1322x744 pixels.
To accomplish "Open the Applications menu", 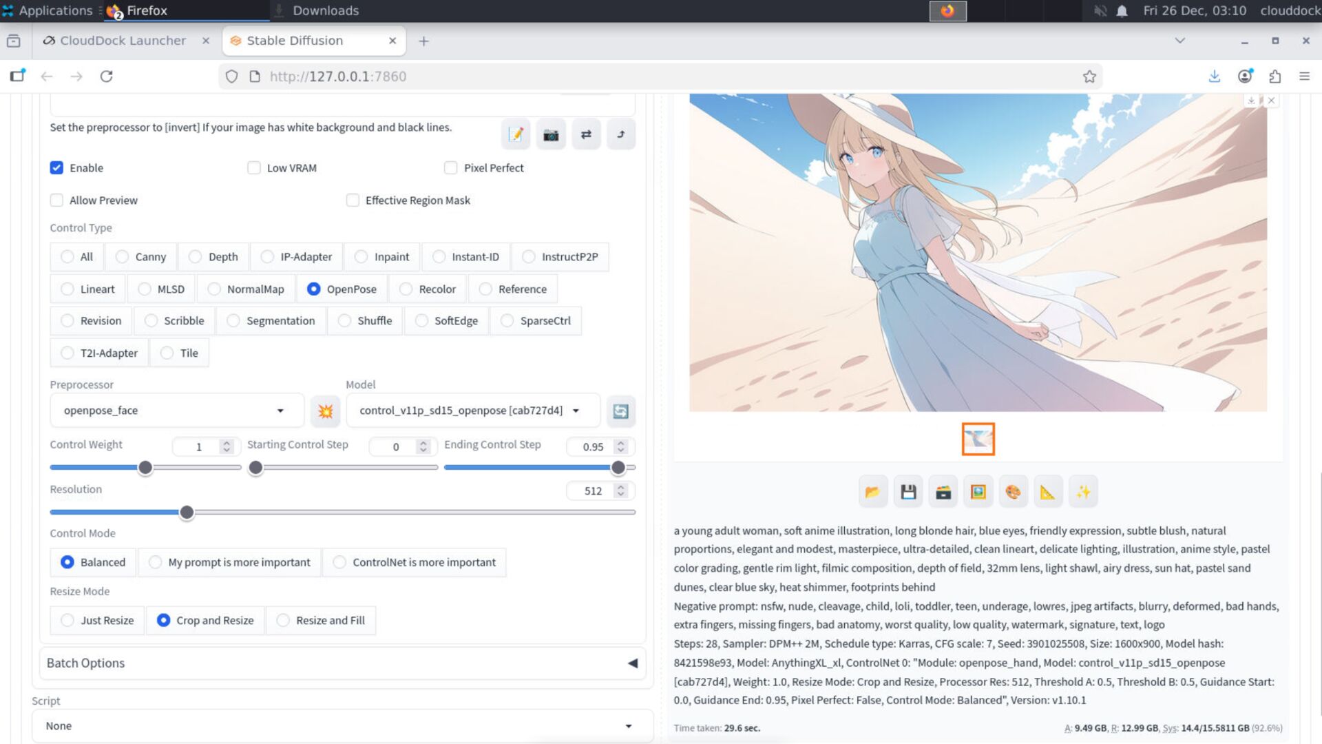I will (47, 10).
